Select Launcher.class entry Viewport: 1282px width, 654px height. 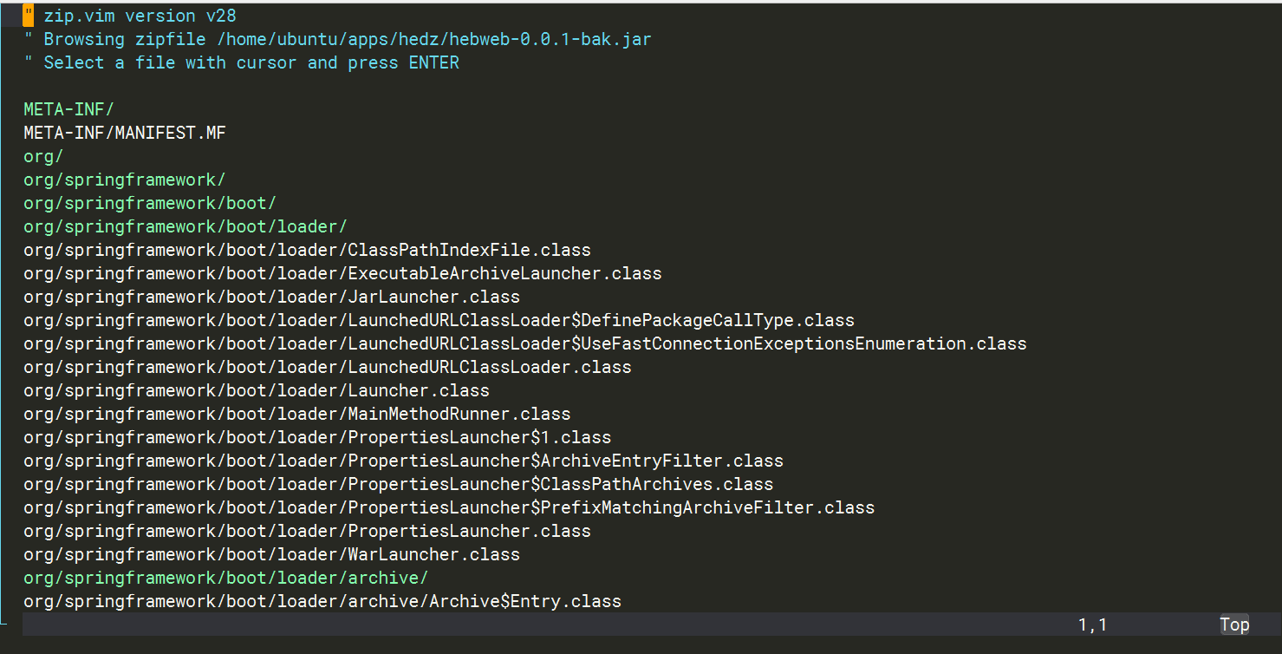point(257,390)
